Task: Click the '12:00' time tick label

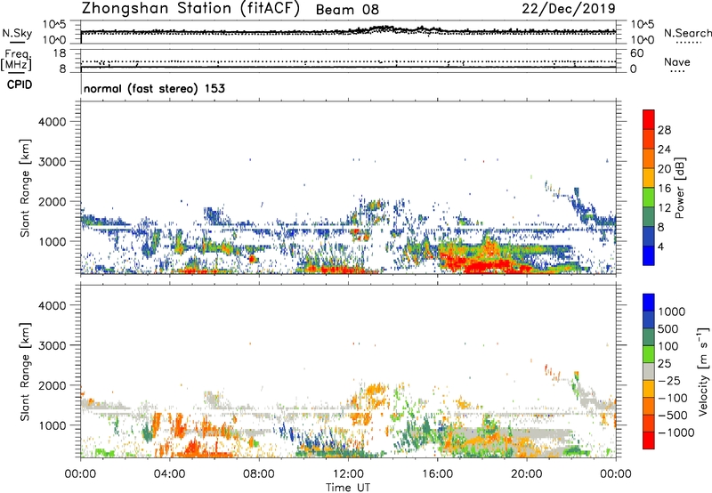Action: (x=348, y=474)
